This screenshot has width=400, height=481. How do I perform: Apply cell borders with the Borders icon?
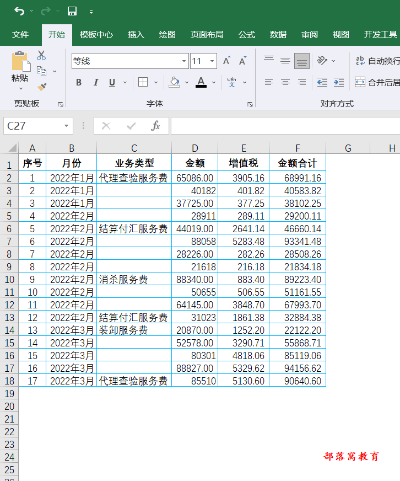pos(143,82)
